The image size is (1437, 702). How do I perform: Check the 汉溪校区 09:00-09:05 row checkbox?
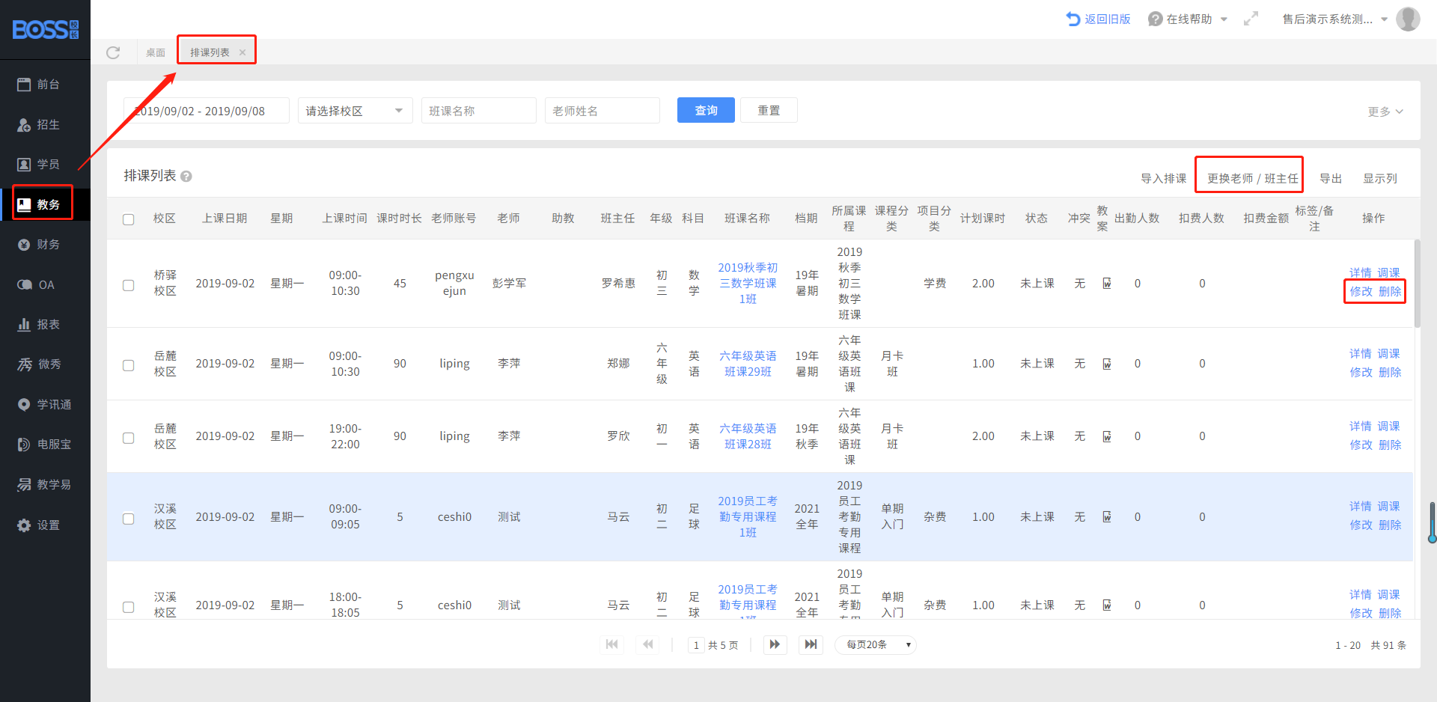pyautogui.click(x=129, y=519)
